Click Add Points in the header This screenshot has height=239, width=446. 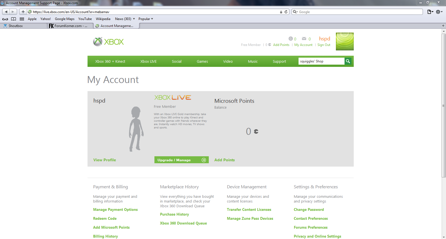(281, 45)
